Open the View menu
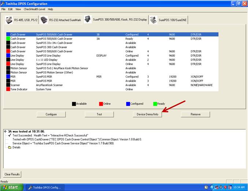 tap(18, 9)
